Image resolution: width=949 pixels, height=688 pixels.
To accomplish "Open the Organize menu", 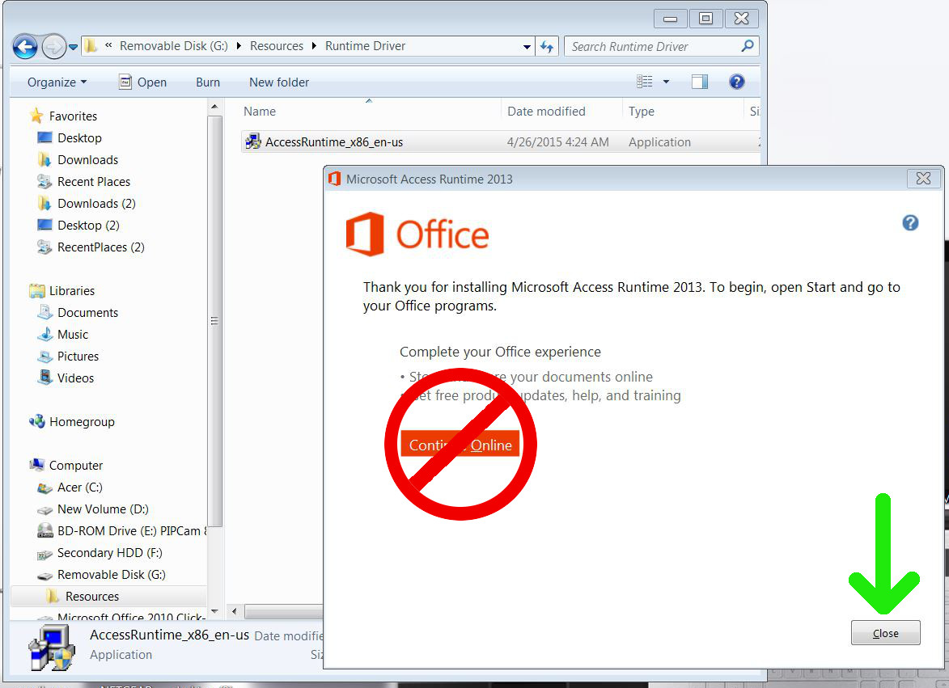I will 57,82.
